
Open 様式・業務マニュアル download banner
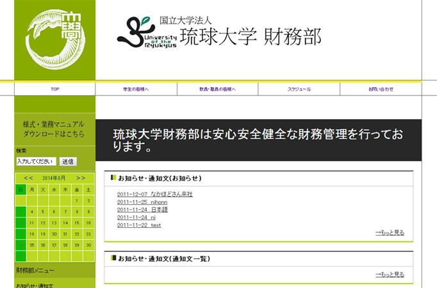coord(54,129)
